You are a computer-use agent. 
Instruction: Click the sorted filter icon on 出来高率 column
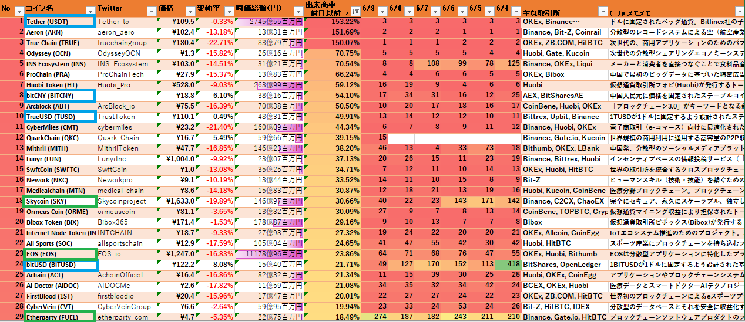(x=355, y=11)
